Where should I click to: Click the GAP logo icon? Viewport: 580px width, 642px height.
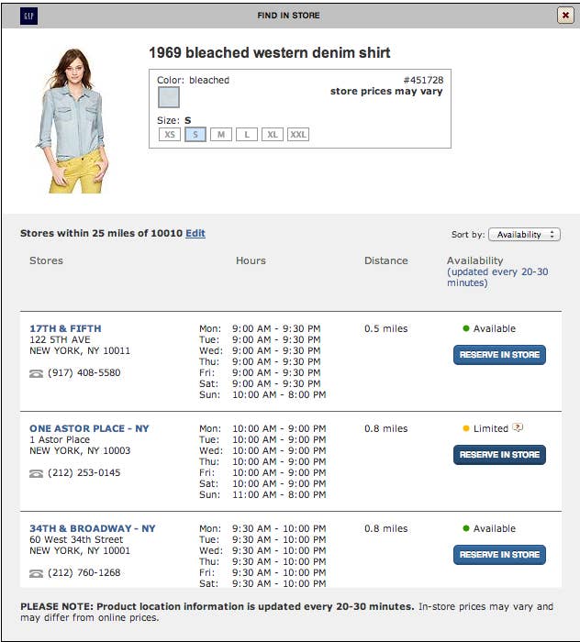coord(28,16)
